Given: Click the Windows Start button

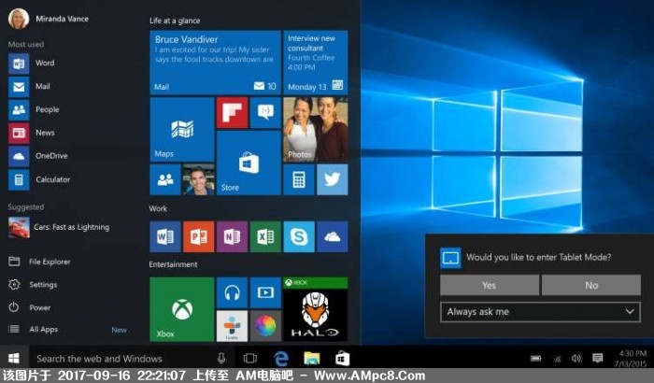Looking at the screenshot, I should pos(14,358).
